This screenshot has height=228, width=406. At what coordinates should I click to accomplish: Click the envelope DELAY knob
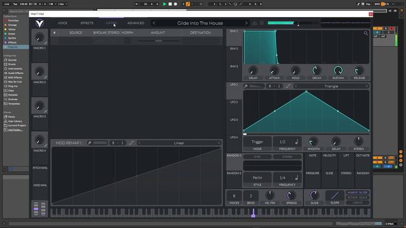pyautogui.click(x=253, y=70)
